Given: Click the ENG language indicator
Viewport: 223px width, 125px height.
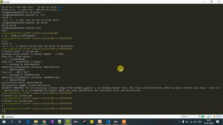Looking at the screenshot, I should tap(200, 122).
